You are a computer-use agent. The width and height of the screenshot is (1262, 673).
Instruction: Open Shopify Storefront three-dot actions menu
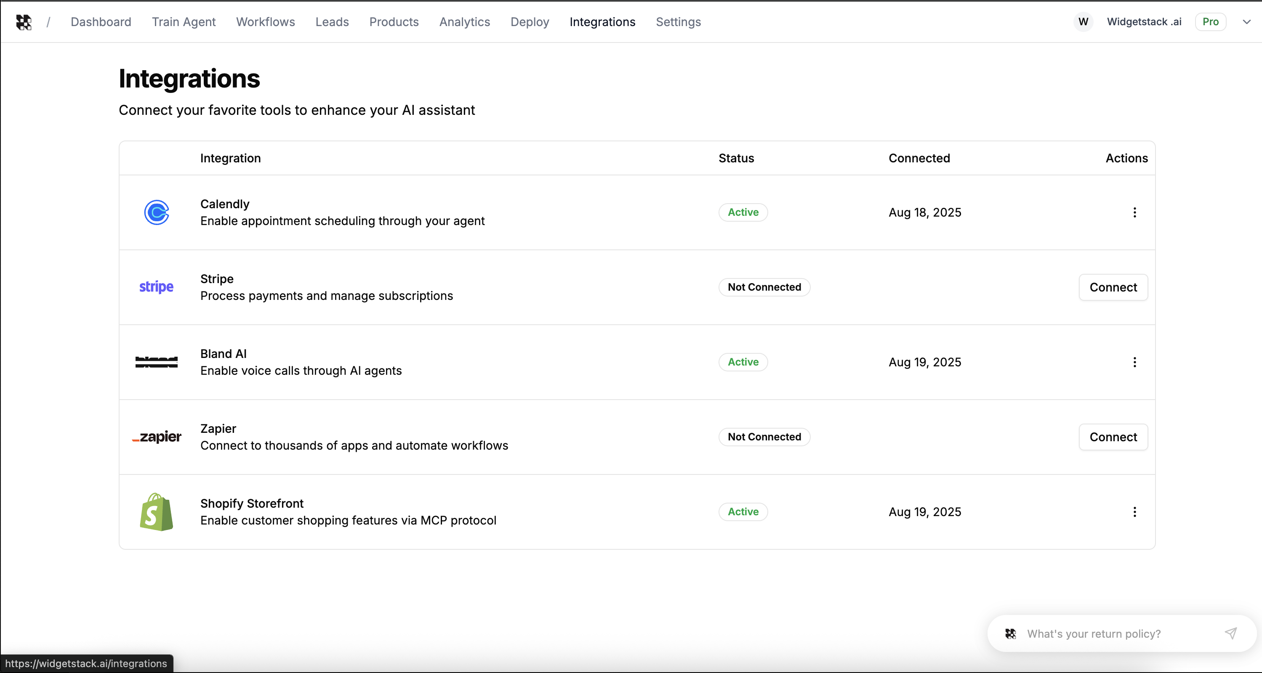coord(1134,512)
